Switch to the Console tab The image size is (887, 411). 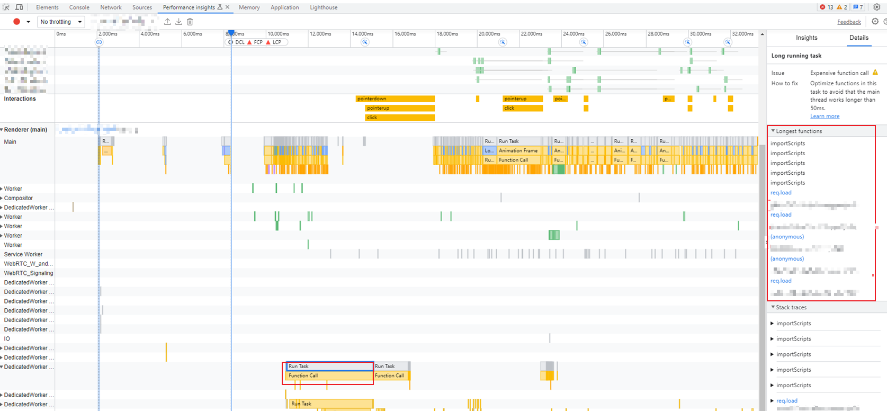click(79, 7)
